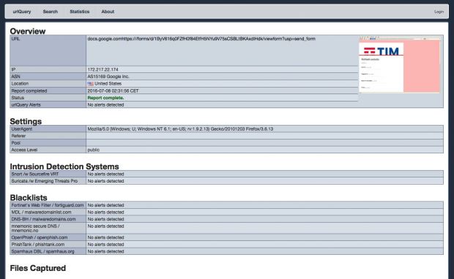Open the Statistics menu item
Image resolution: width=454 pixels, height=279 pixels.
80,12
